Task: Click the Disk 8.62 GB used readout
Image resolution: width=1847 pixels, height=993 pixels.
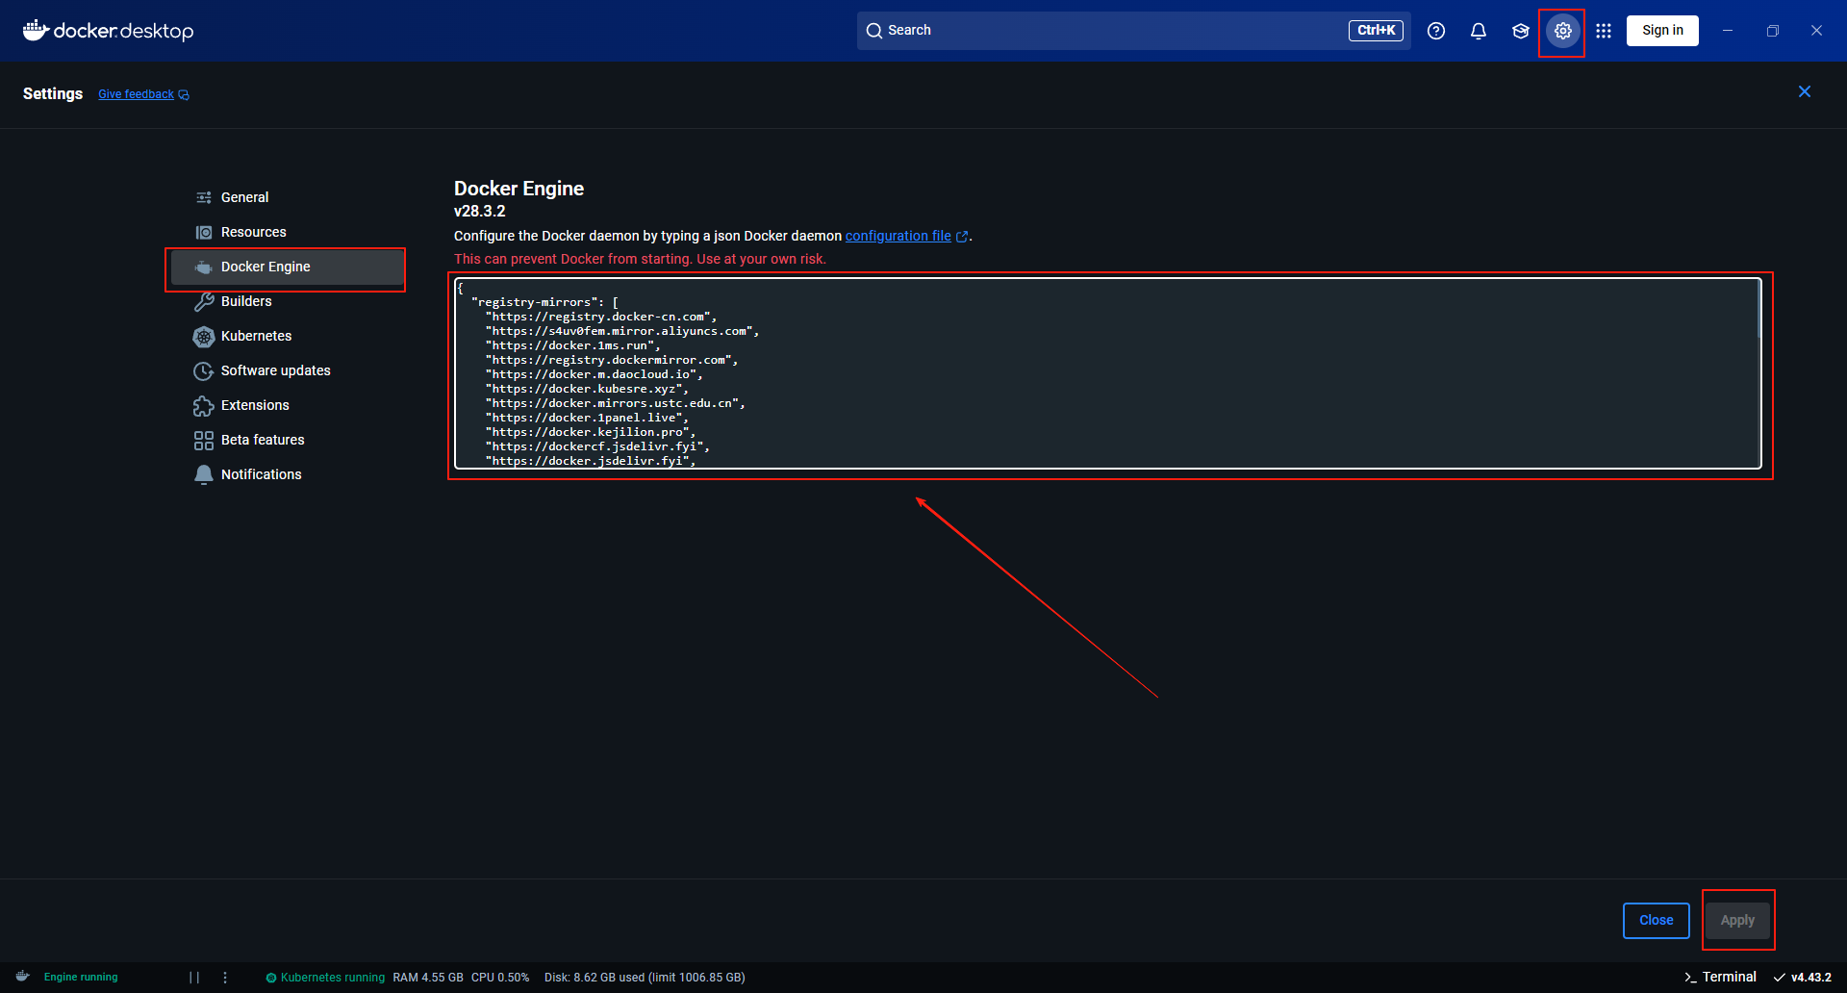Action: [645, 978]
